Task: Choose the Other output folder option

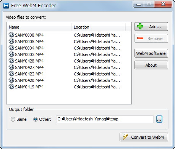Action: click(42, 119)
